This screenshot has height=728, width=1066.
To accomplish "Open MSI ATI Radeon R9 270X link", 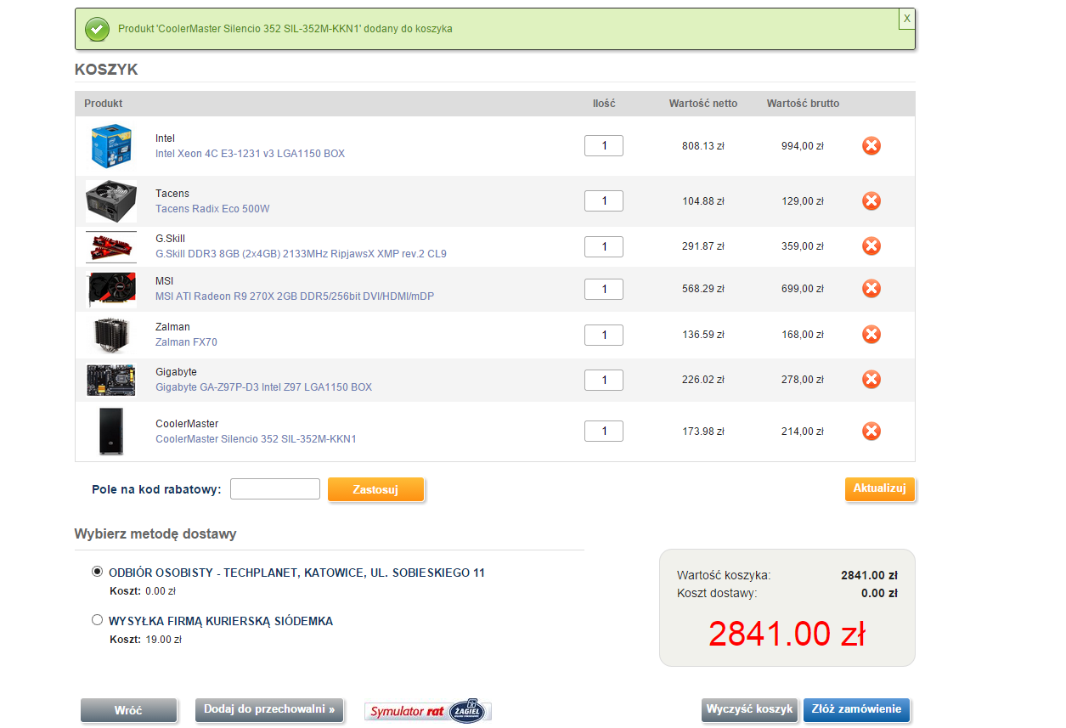I will coord(295,296).
